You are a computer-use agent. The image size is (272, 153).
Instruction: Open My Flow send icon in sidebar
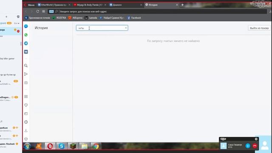[x=26, y=74]
